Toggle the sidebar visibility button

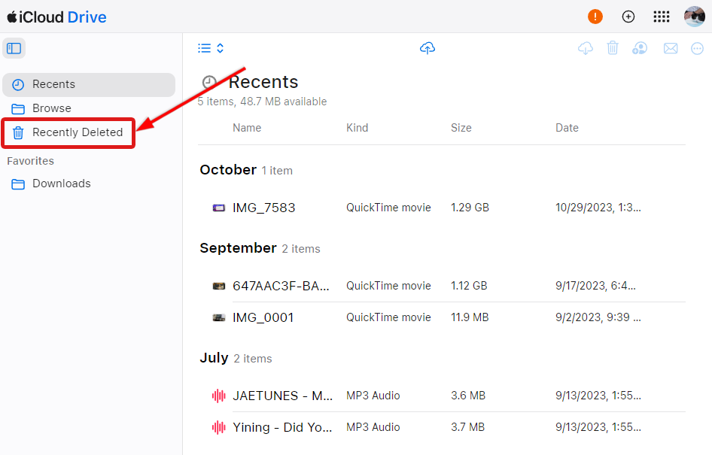(14, 48)
